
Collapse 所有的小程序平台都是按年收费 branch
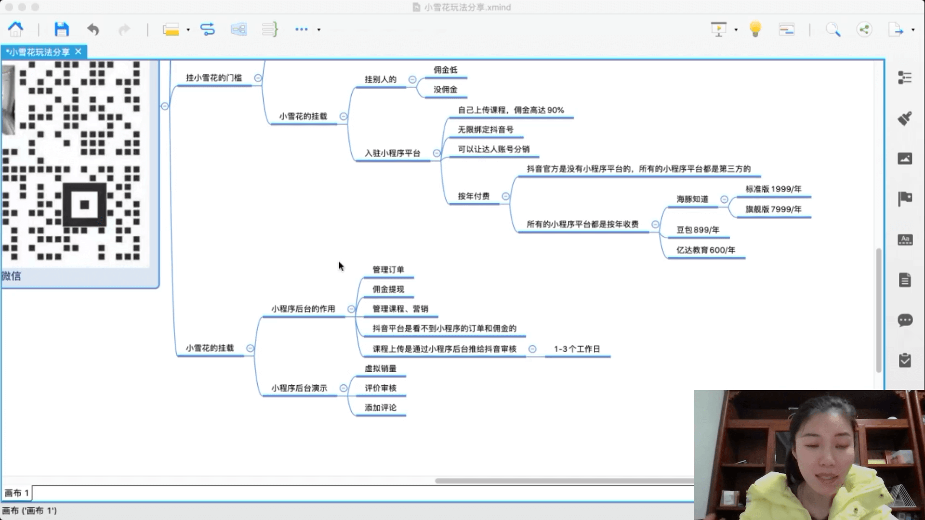[x=655, y=224]
